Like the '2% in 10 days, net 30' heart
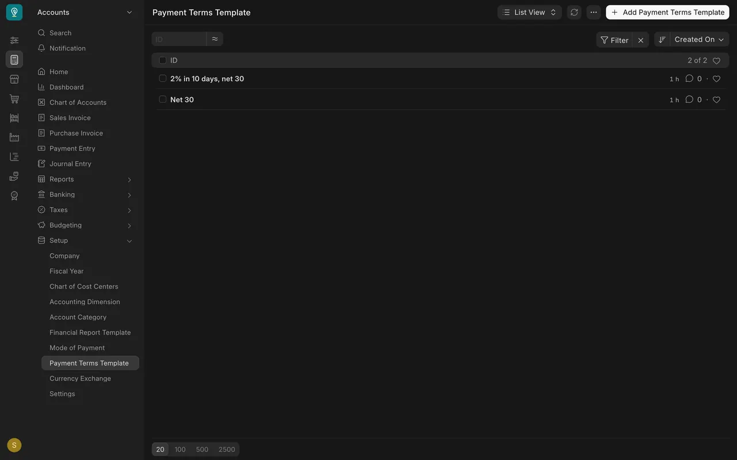The width and height of the screenshot is (737, 460). tap(716, 79)
